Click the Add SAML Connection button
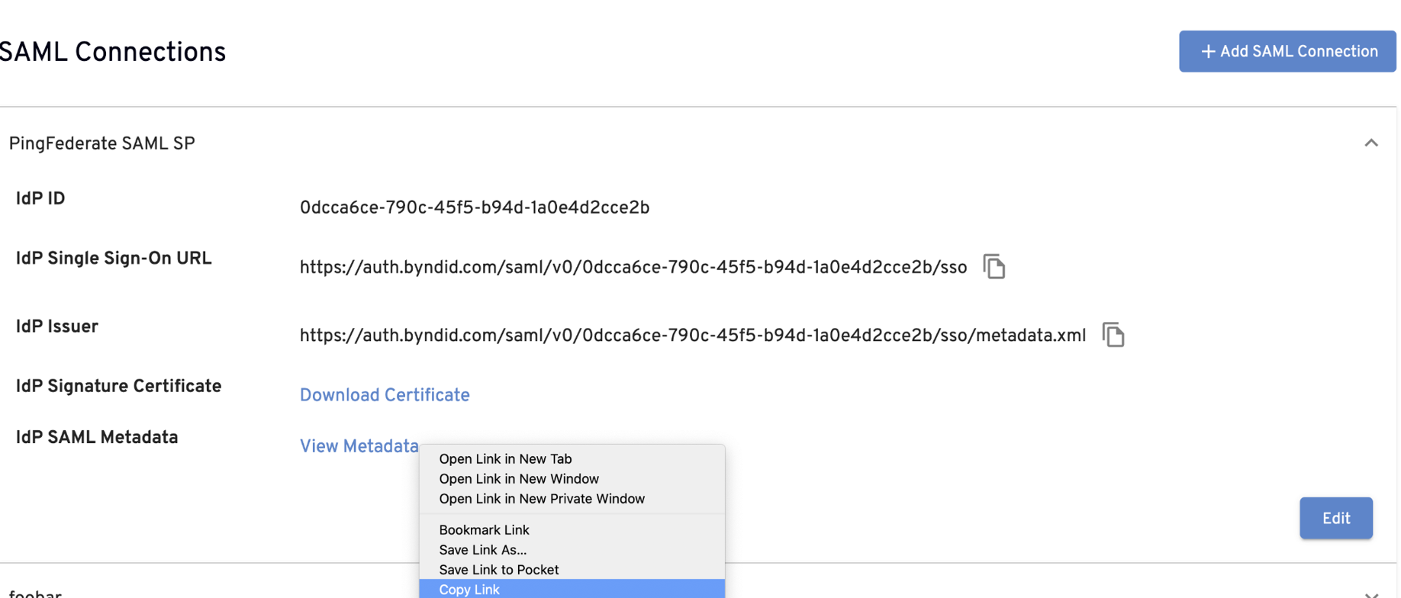This screenshot has width=1401, height=598. (x=1287, y=52)
